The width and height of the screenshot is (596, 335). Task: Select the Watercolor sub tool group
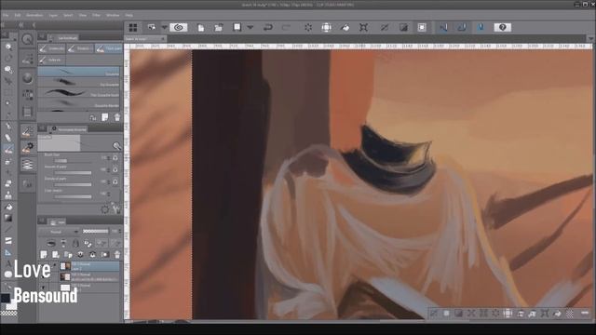click(x=52, y=48)
